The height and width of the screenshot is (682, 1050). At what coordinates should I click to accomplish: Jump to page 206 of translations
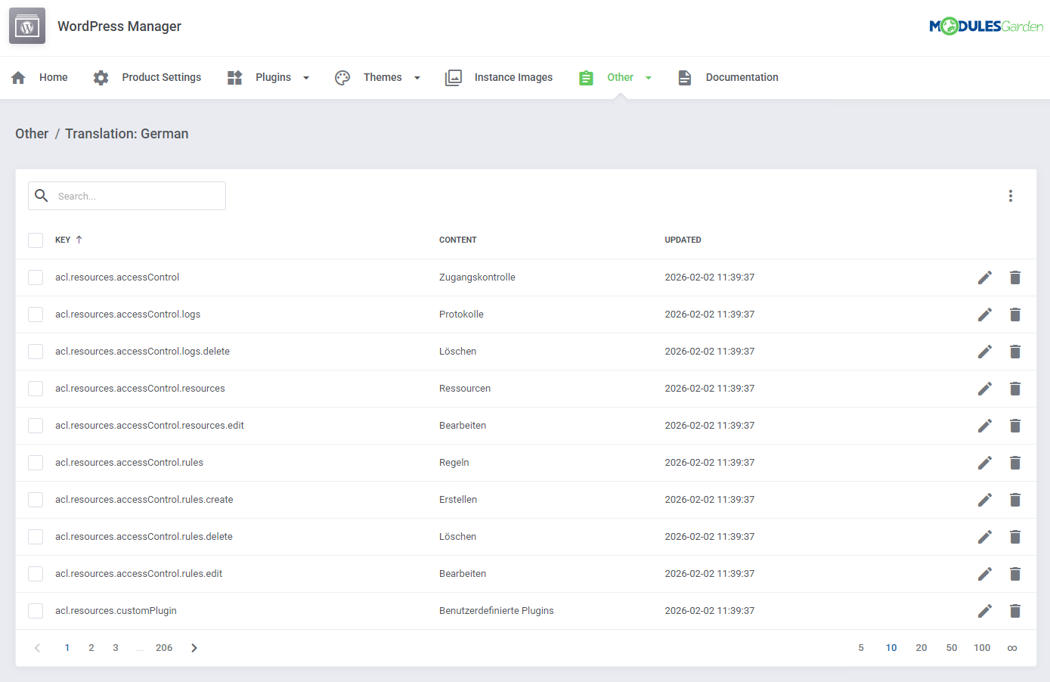(164, 647)
